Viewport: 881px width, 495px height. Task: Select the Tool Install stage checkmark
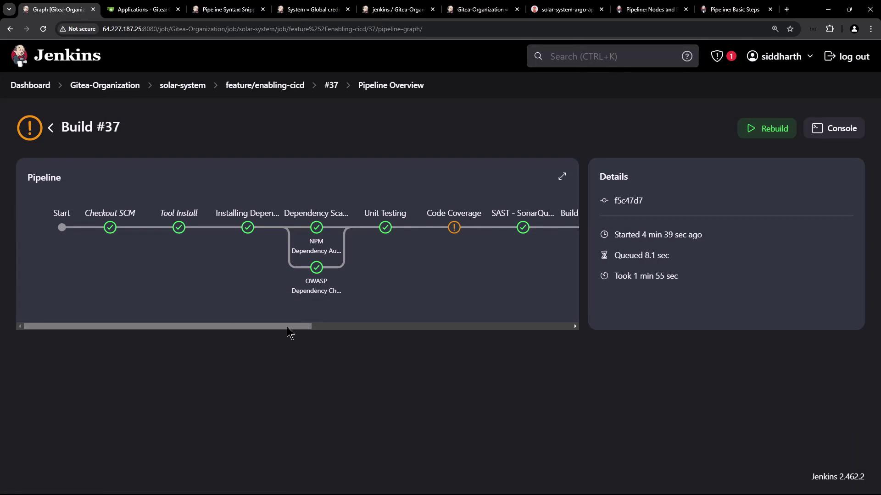(x=178, y=227)
